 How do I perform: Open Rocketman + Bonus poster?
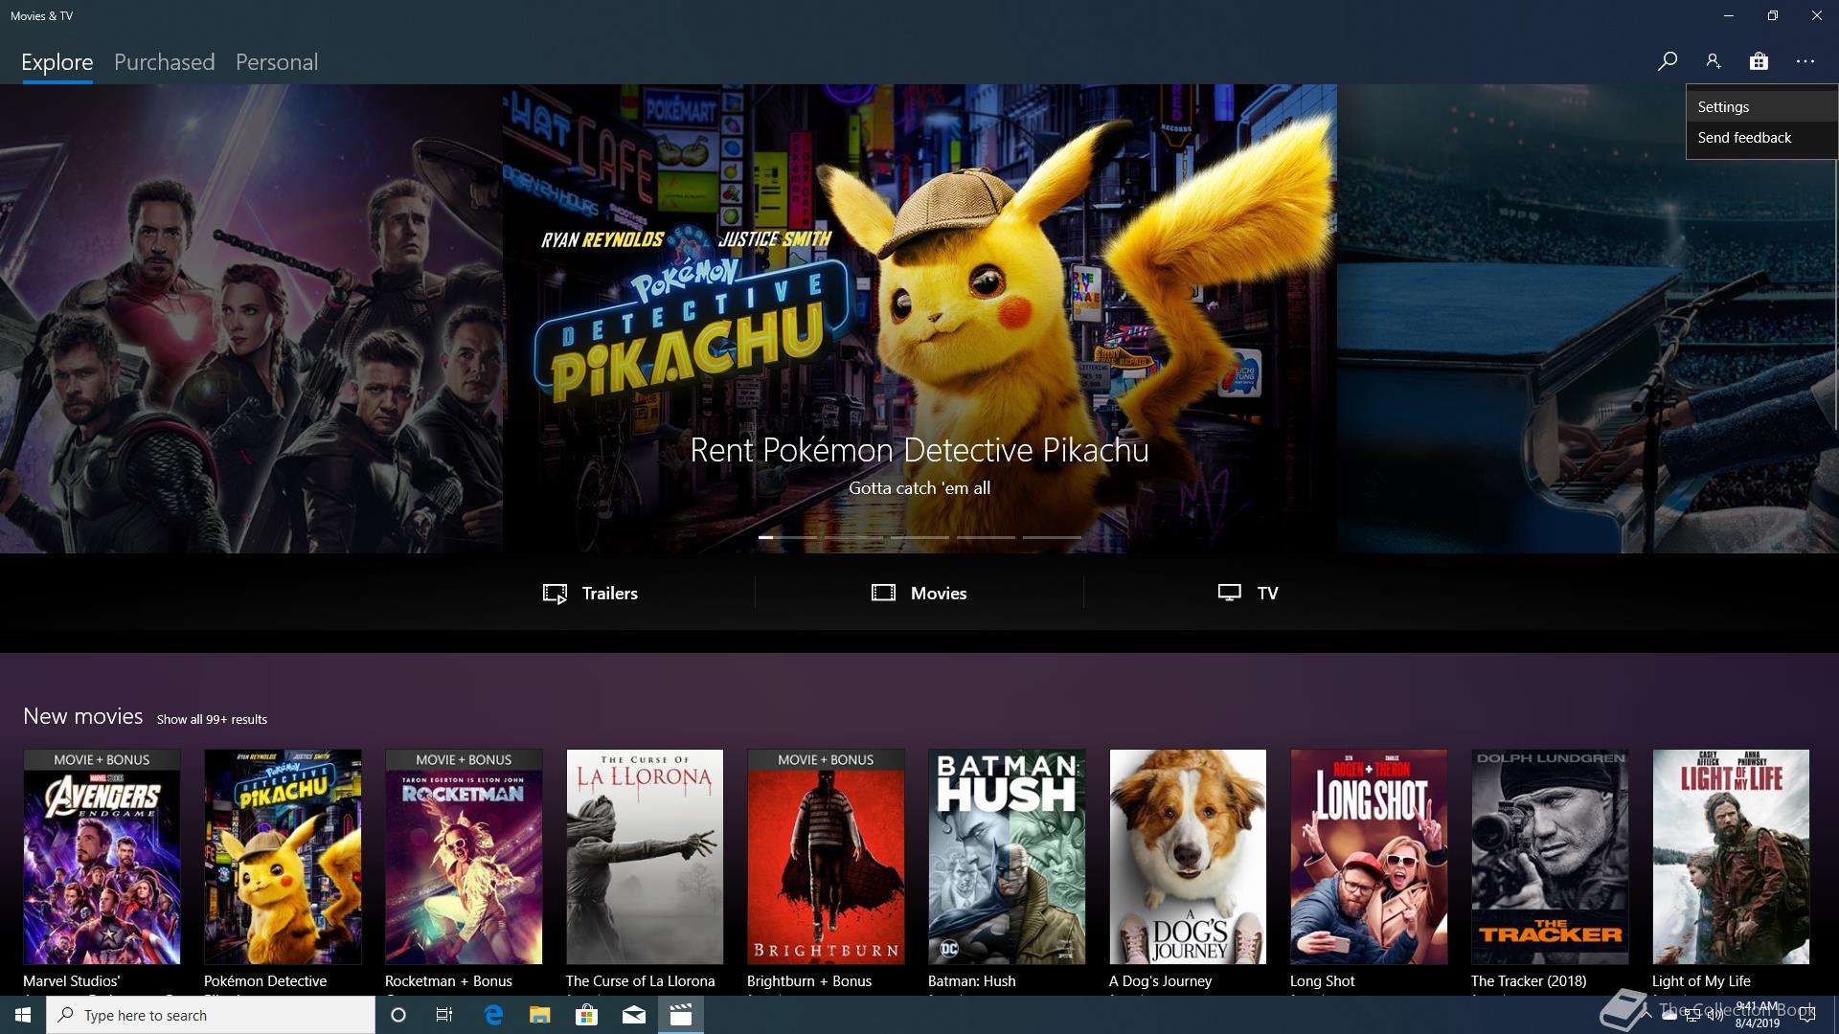pos(464,857)
